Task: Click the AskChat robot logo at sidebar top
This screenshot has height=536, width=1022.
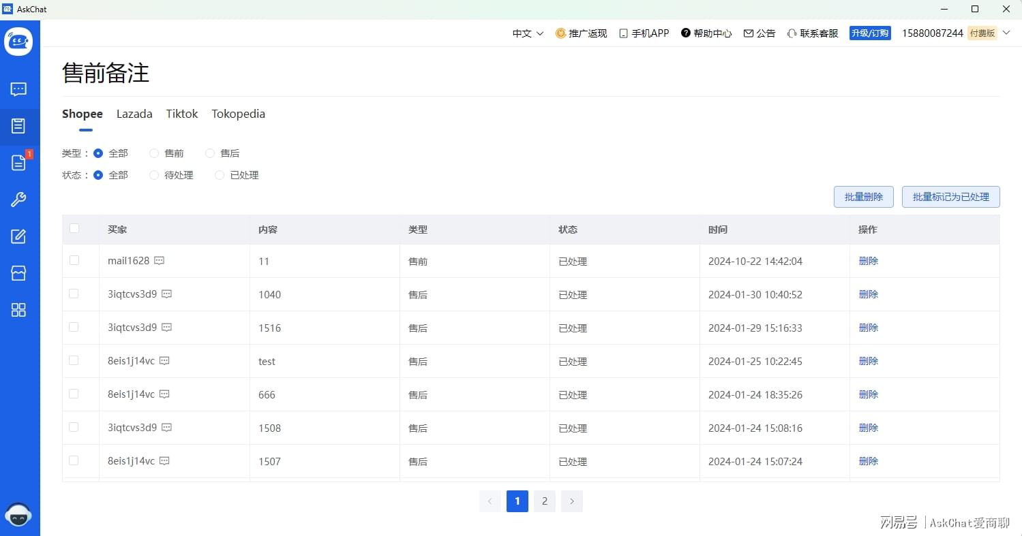Action: 18,42
